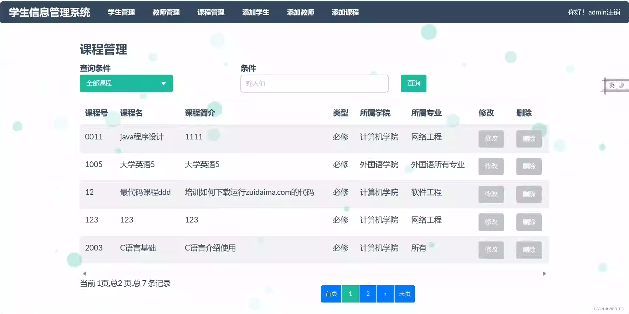Go to 首页 first page
Screen dimensions: 629x314
click(331, 294)
